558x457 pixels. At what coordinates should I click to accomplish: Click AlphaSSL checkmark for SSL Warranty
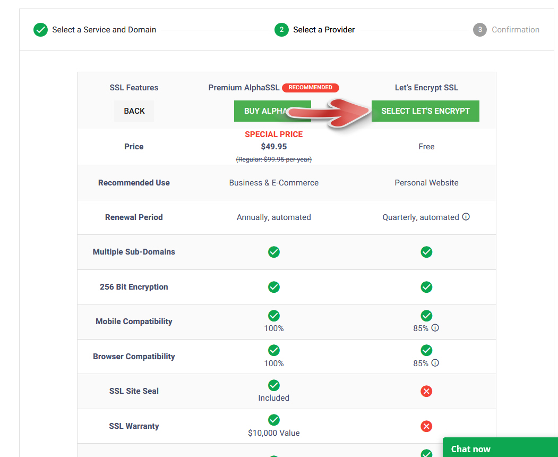[x=273, y=420]
